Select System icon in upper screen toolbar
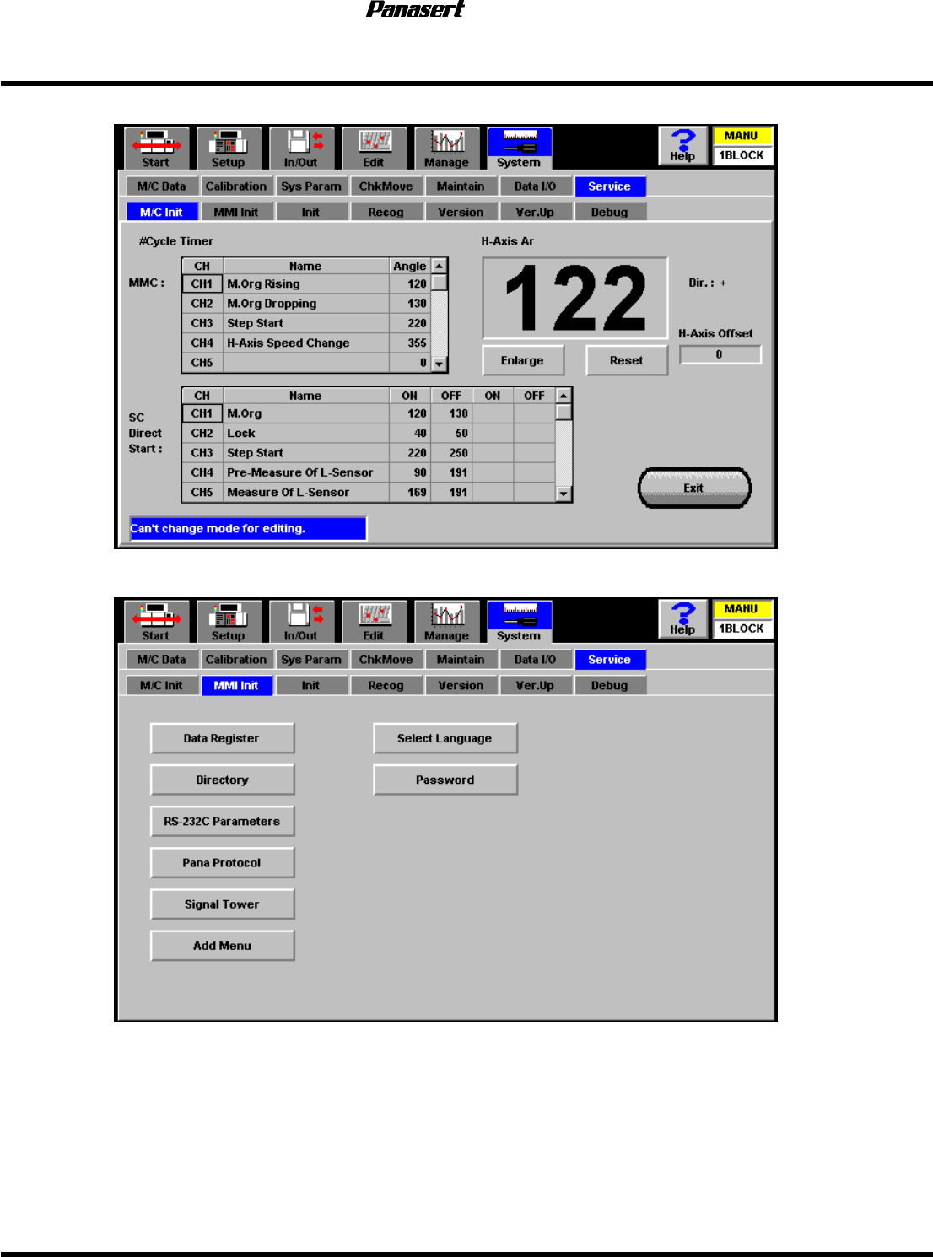This screenshot has height=1257, width=933. click(x=520, y=148)
